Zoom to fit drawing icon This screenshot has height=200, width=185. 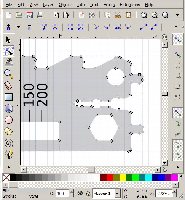tap(154, 15)
